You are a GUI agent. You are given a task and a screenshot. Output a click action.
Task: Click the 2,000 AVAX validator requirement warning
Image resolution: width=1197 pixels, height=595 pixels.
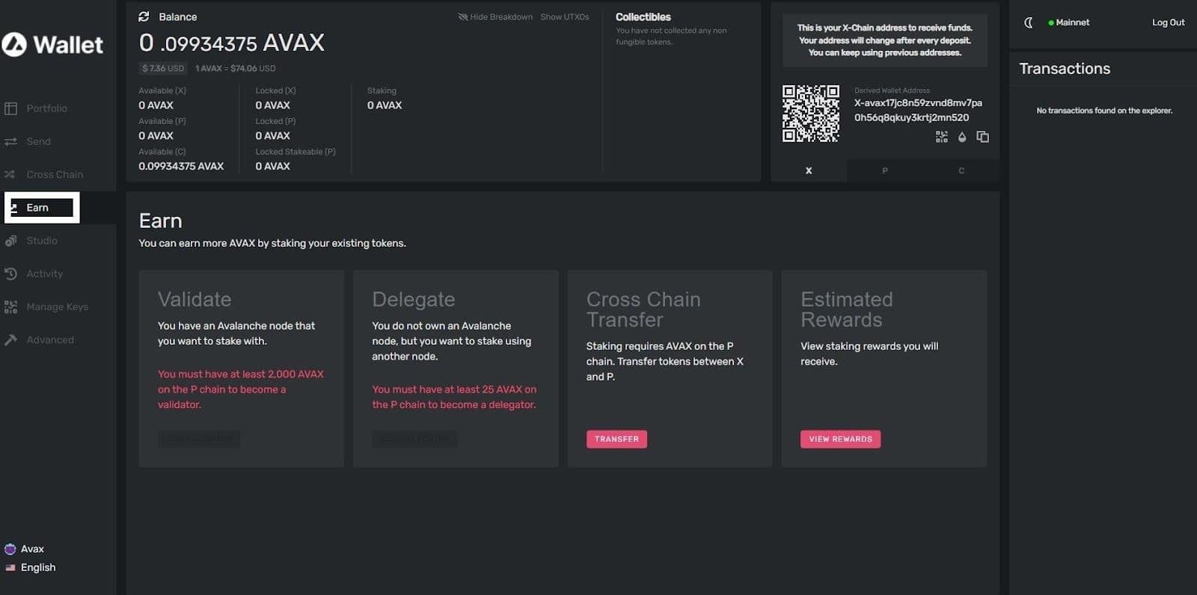pyautogui.click(x=241, y=389)
